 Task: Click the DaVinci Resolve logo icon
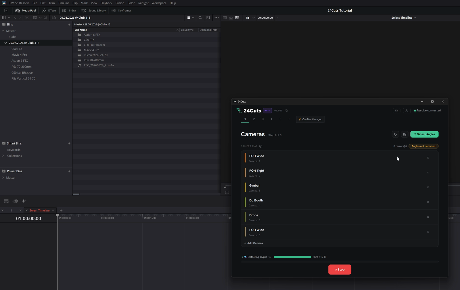tap(4, 3)
